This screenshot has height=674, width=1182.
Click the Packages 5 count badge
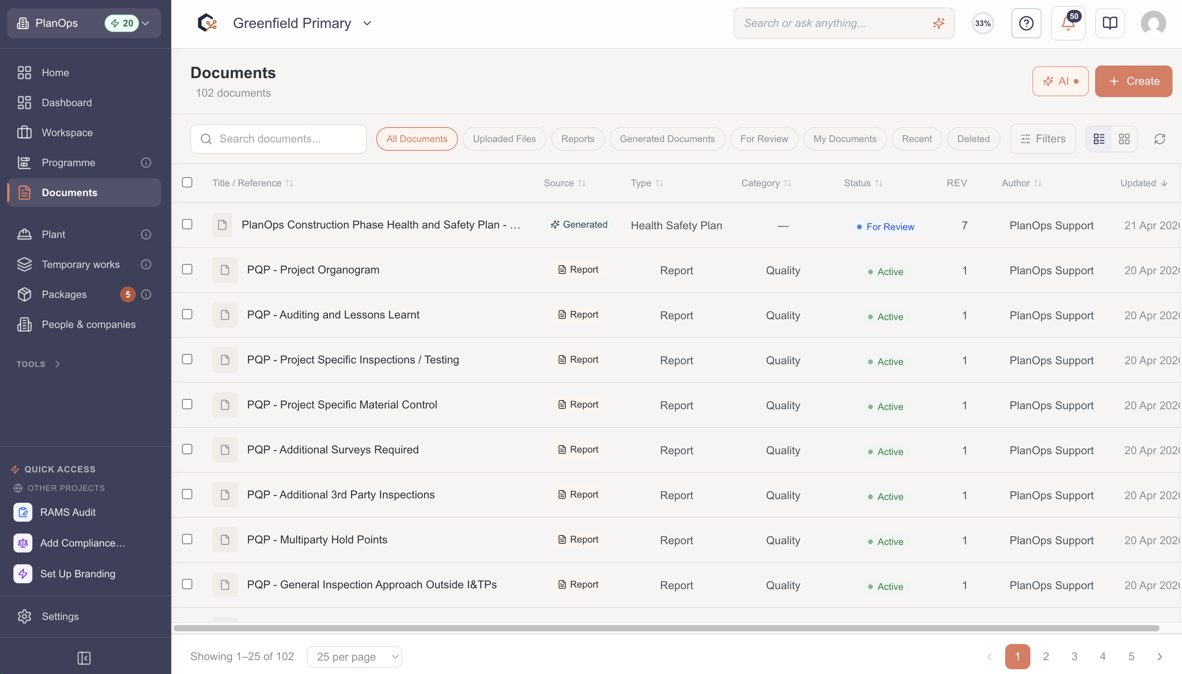click(128, 294)
